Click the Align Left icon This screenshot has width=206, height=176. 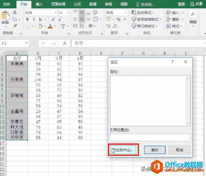75,20
